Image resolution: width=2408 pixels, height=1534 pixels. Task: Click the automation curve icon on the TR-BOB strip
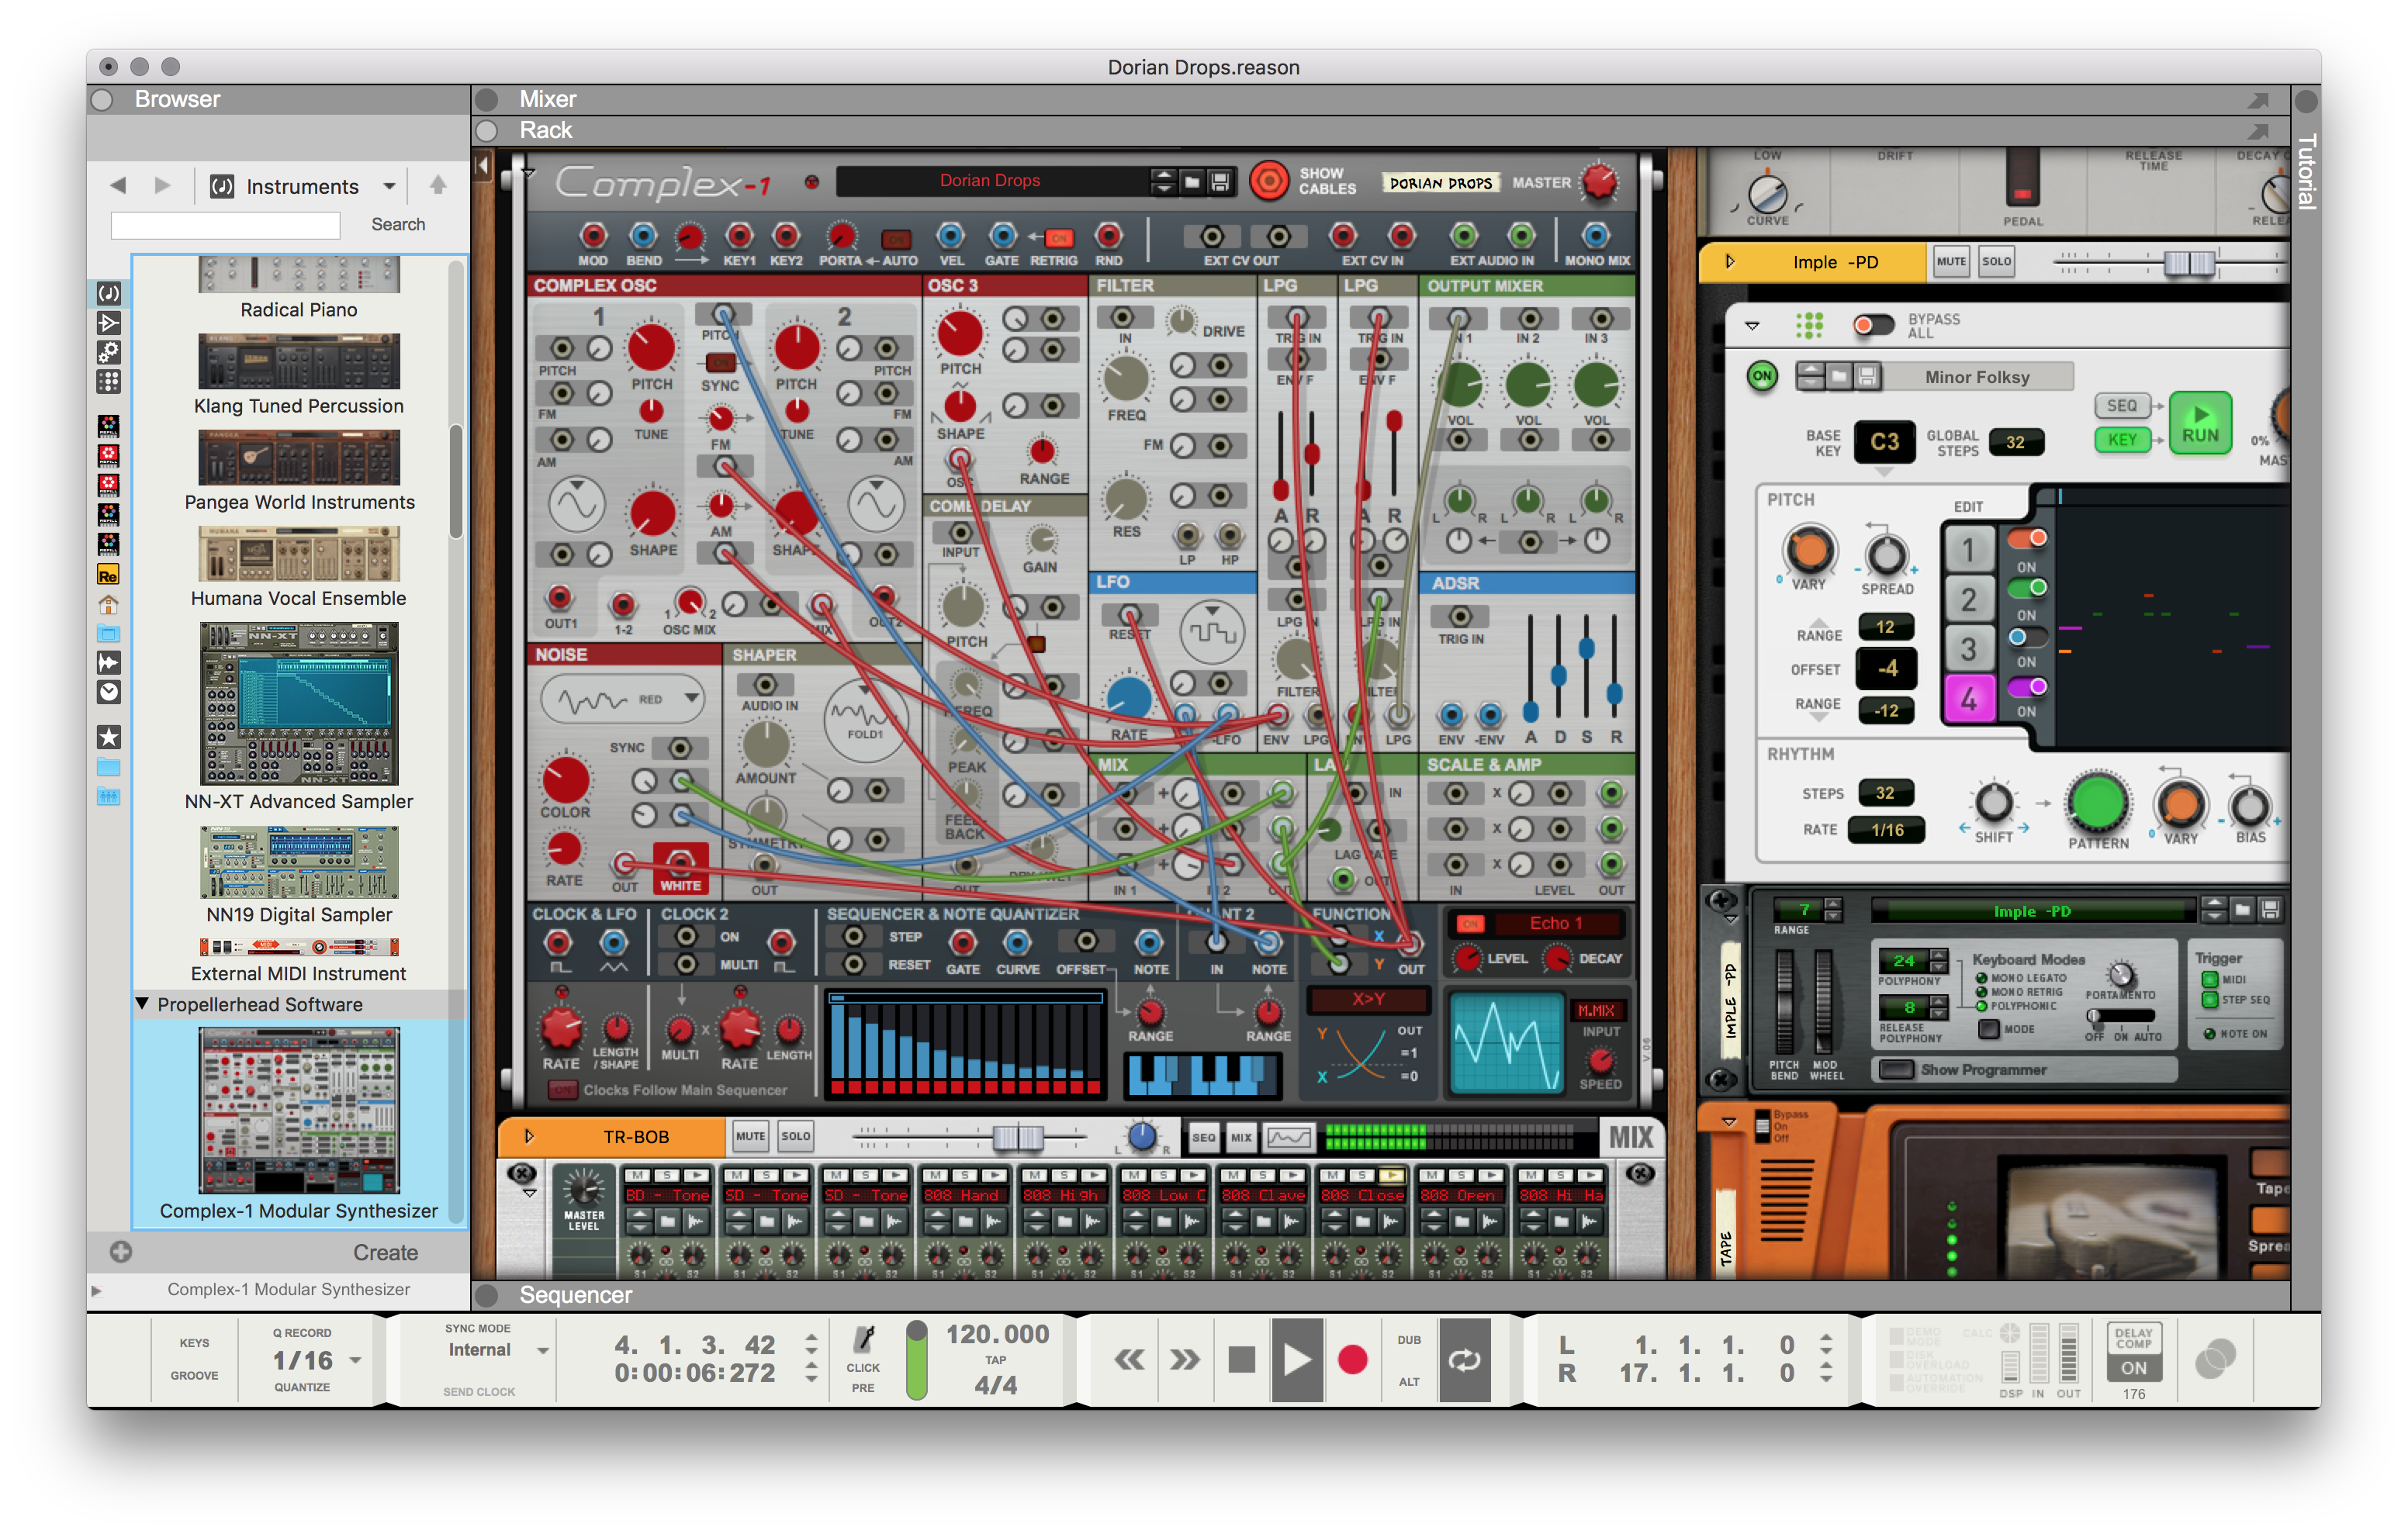[x=1288, y=1137]
